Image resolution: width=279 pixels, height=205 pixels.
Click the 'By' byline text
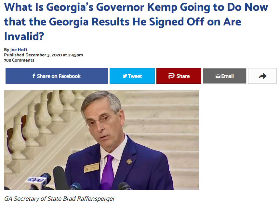pos(7,50)
